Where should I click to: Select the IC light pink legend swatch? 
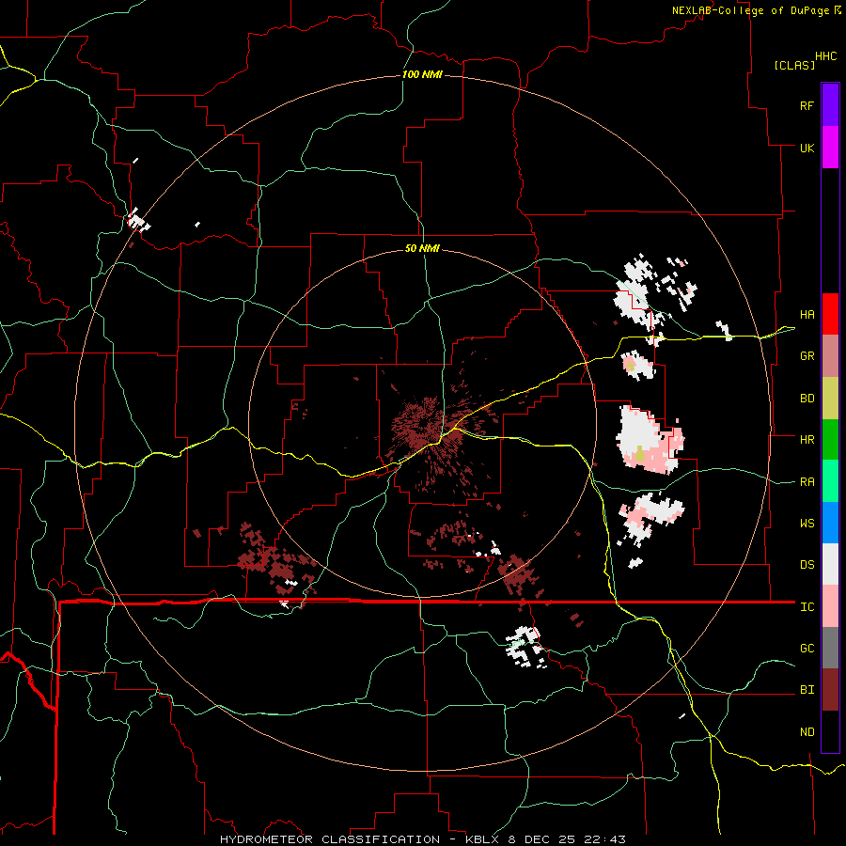[830, 606]
